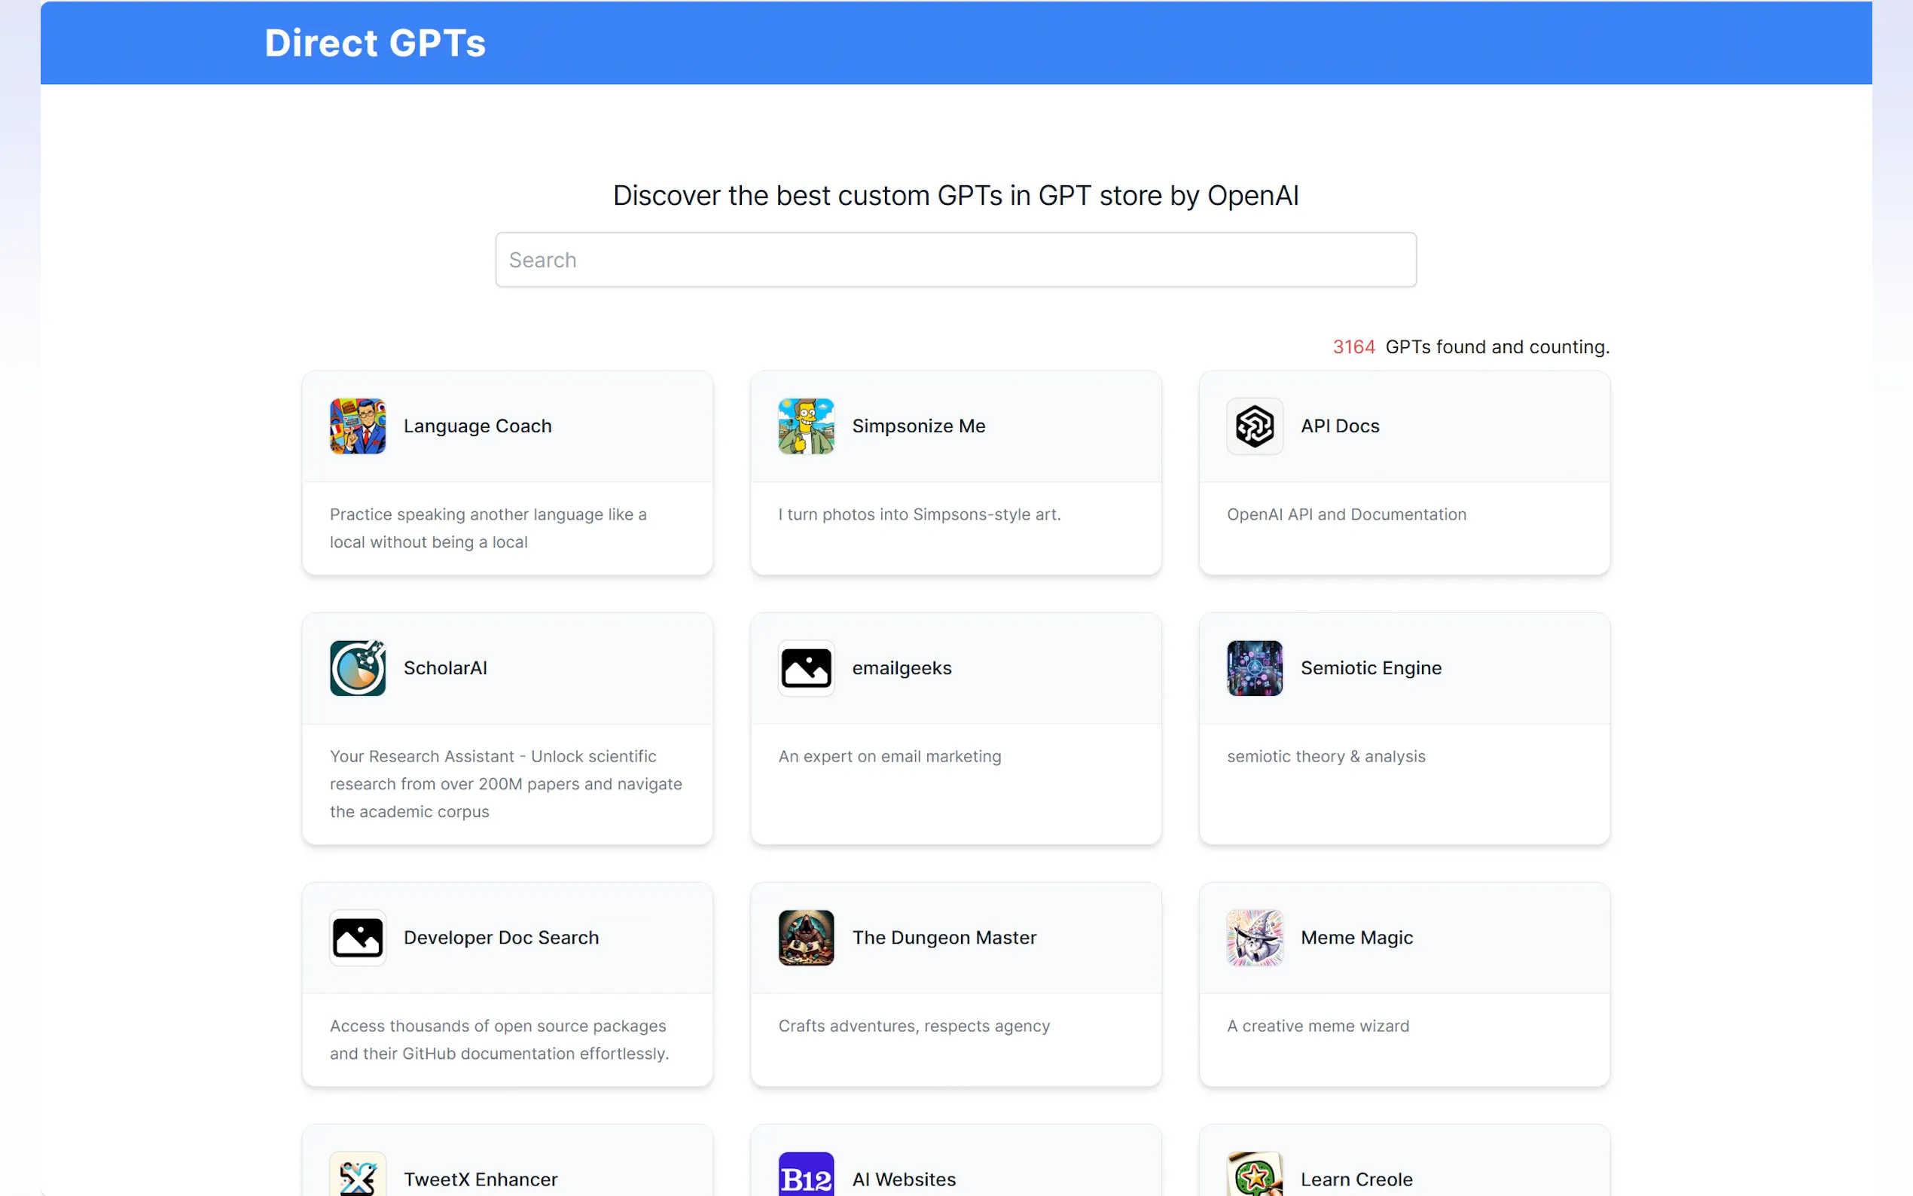Click the Simpsonize Me cartoon icon
1913x1196 pixels.
[x=806, y=426]
